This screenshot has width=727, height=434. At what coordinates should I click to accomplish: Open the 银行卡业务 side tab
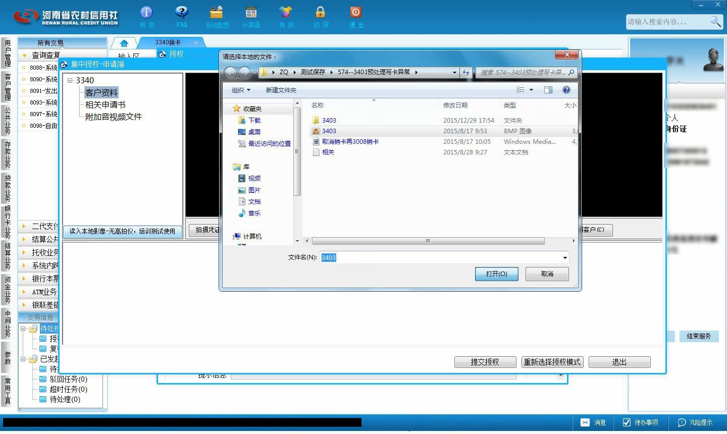tap(7, 222)
